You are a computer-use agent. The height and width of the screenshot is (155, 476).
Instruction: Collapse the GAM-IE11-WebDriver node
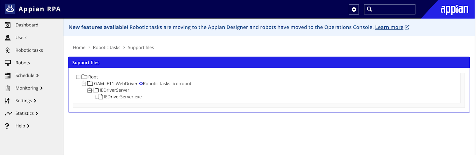pyautogui.click(x=84, y=84)
